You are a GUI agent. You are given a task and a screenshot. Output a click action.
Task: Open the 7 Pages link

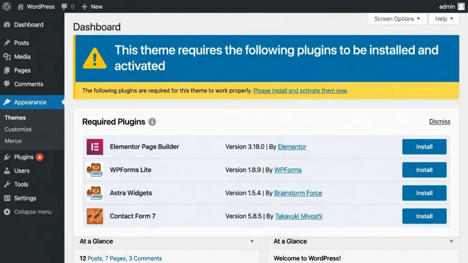[x=115, y=258]
